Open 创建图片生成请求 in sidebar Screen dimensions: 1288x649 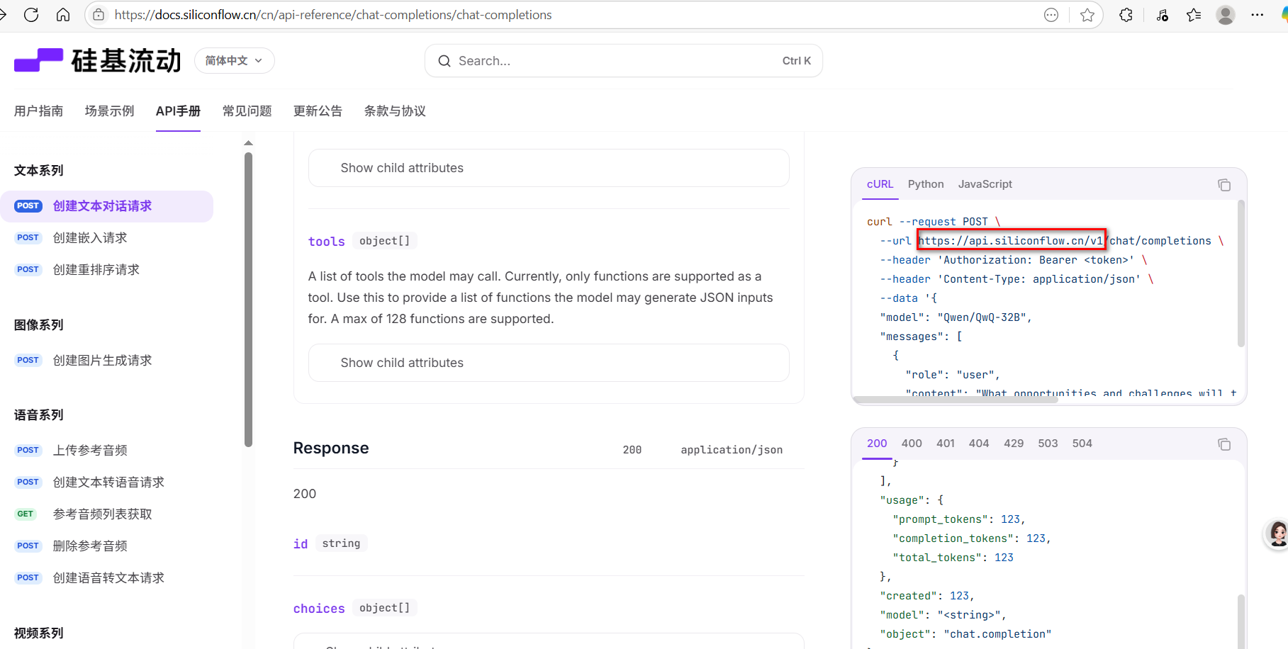click(102, 361)
